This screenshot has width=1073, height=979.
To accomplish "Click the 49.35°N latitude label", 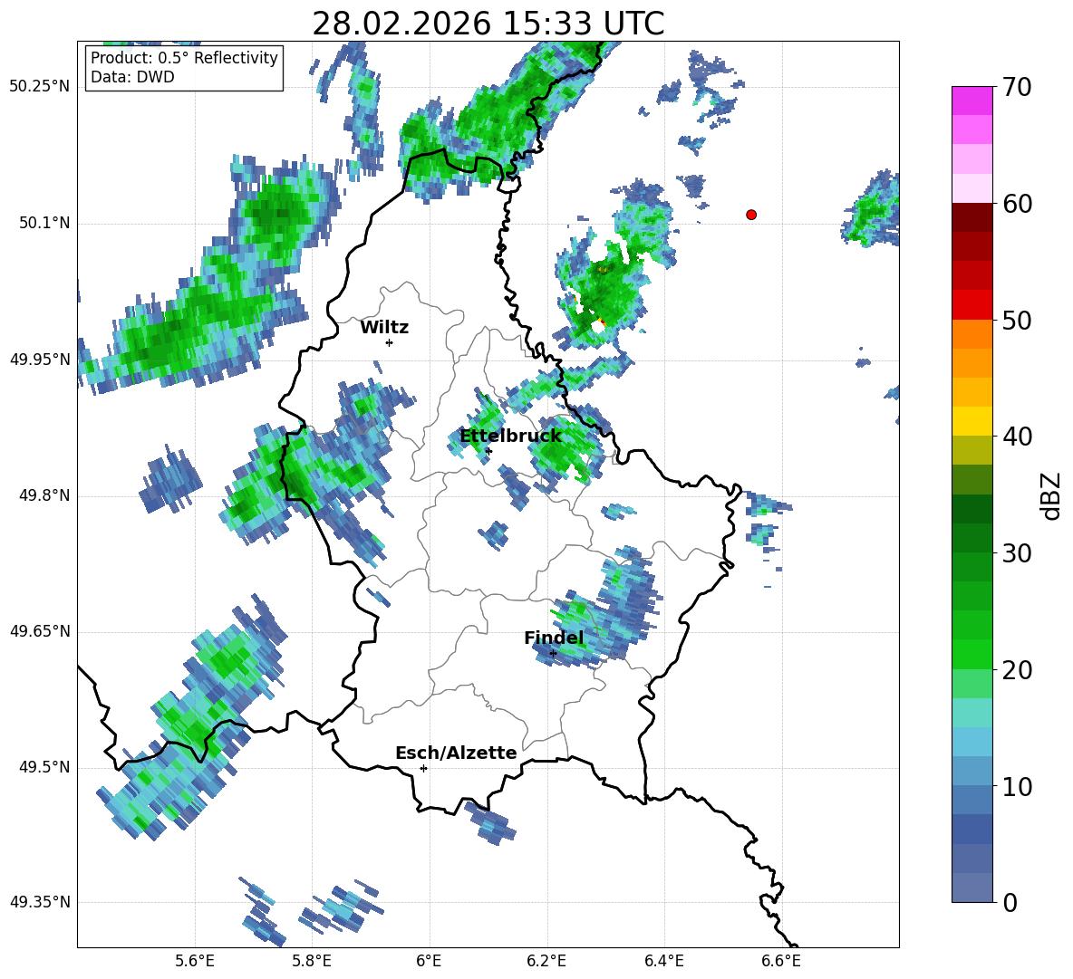I will click(x=39, y=902).
